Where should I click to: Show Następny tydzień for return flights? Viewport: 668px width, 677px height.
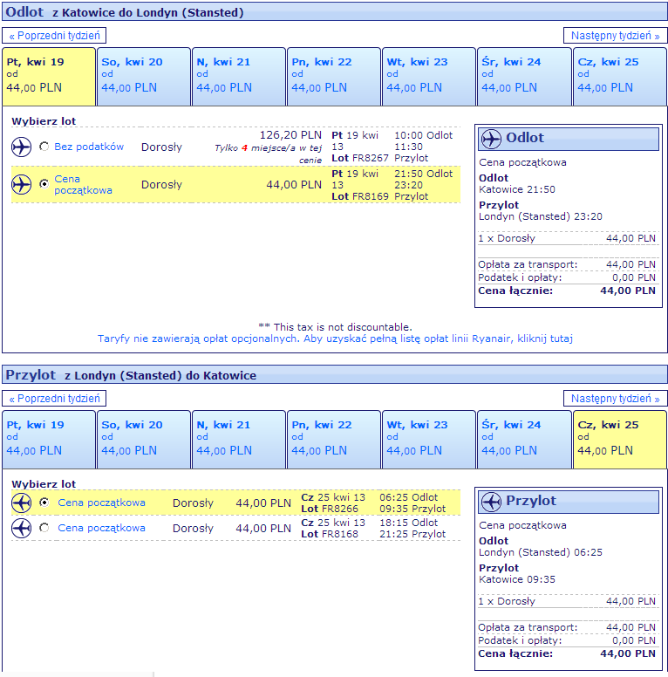(616, 399)
